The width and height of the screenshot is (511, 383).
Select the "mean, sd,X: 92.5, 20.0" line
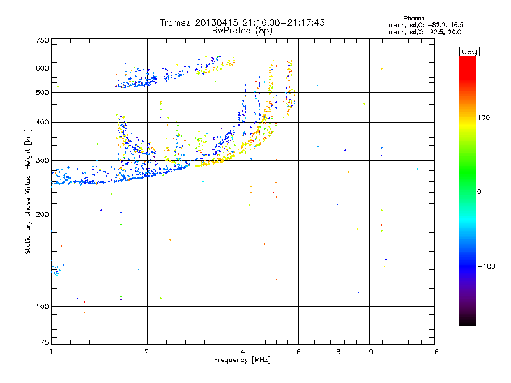425,32
